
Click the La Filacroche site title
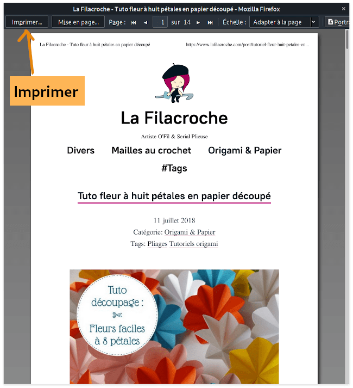174,118
